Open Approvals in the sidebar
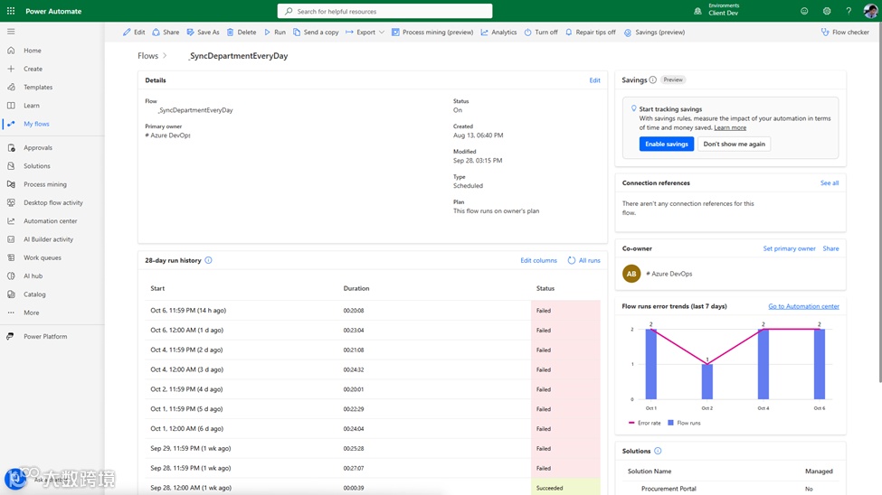The image size is (882, 495). (x=38, y=148)
